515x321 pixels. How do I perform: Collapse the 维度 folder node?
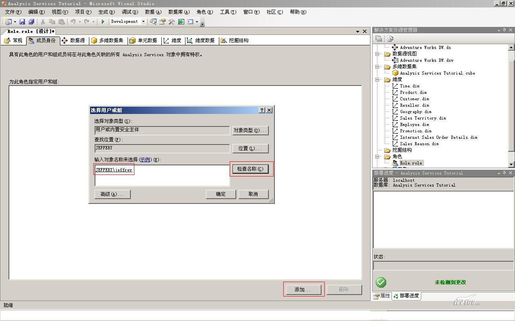[x=377, y=79]
